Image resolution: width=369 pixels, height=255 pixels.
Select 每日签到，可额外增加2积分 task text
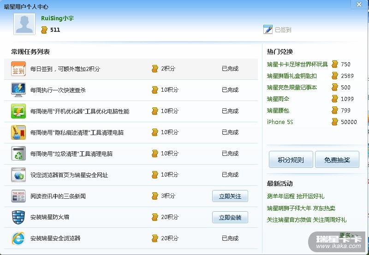(65, 69)
